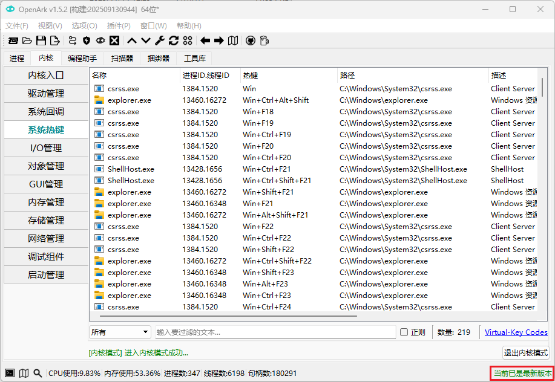Open the 系统回调 sidebar section
This screenshot has height=382, width=555.
pos(46,112)
